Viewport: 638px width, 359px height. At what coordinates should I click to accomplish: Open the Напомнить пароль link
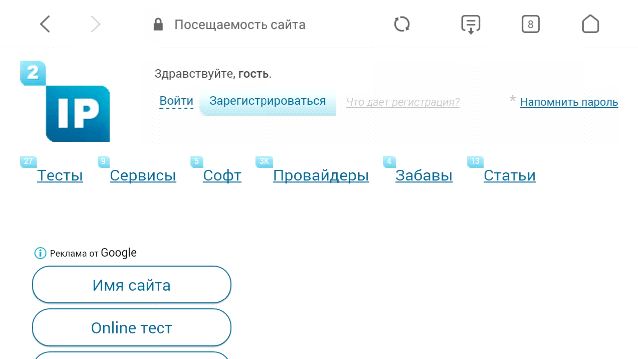pyautogui.click(x=569, y=102)
